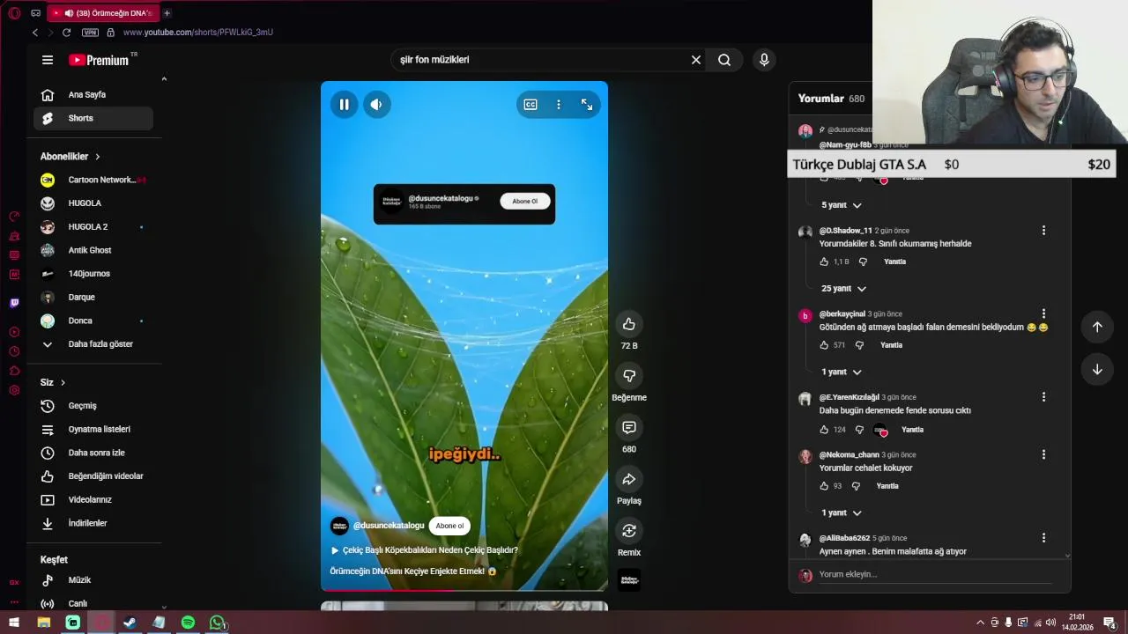Reply (Yanıtla) to @berkayçinal's comment
Image resolution: width=1128 pixels, height=634 pixels.
tap(891, 345)
